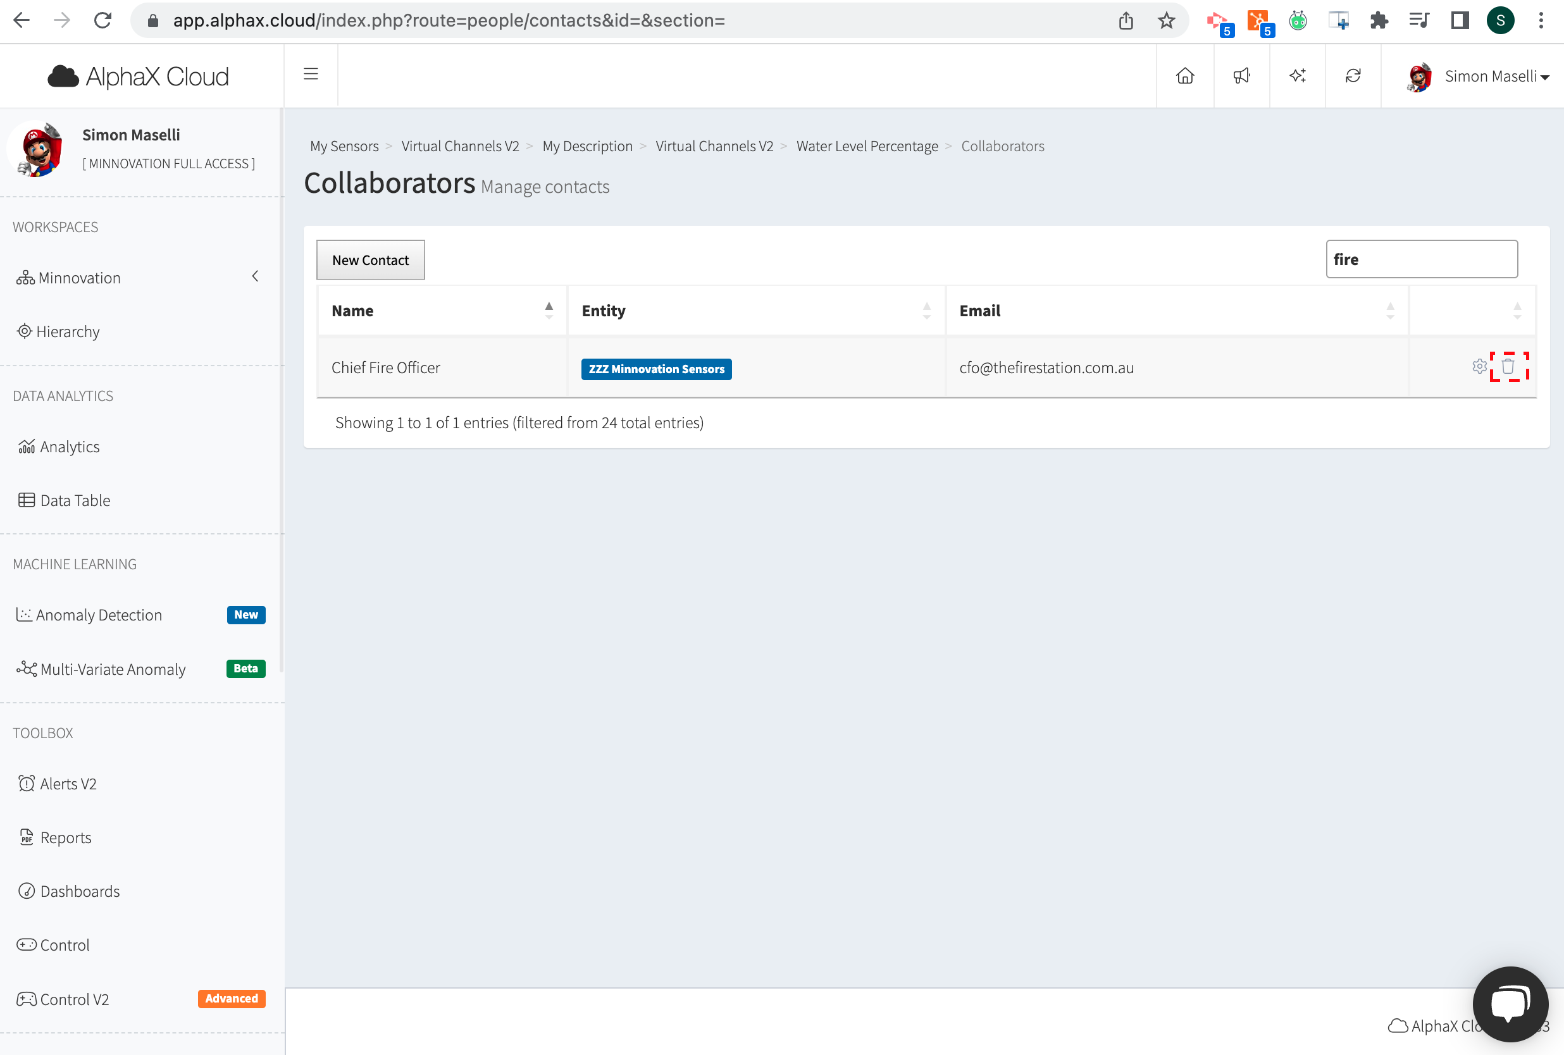Open settings gear for Chief Fire Officer
The width and height of the screenshot is (1564, 1055).
[x=1479, y=367]
